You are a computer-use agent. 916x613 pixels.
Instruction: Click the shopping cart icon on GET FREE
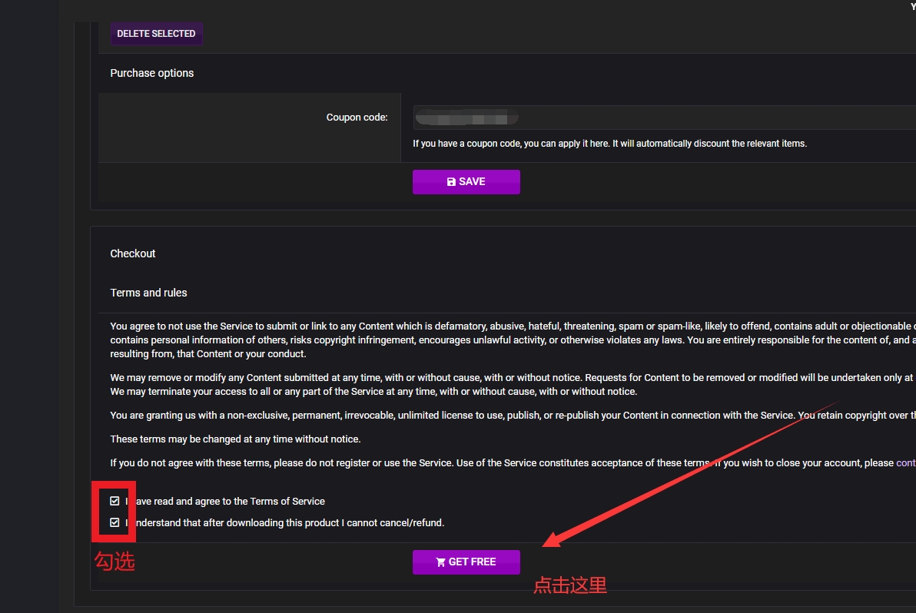pos(440,562)
